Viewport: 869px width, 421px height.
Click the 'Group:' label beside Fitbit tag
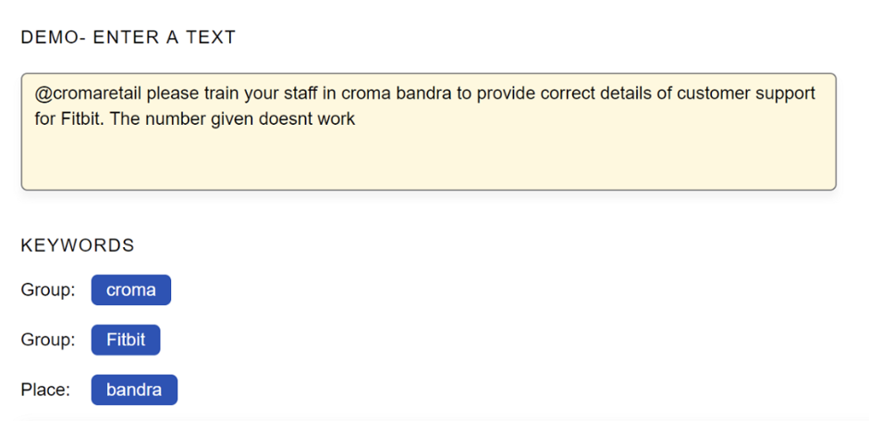point(48,340)
